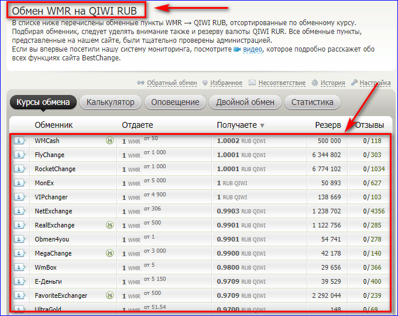The height and width of the screenshot is (316, 398).
Task: Open the WmBox exchanger name
Action: tap(46, 267)
